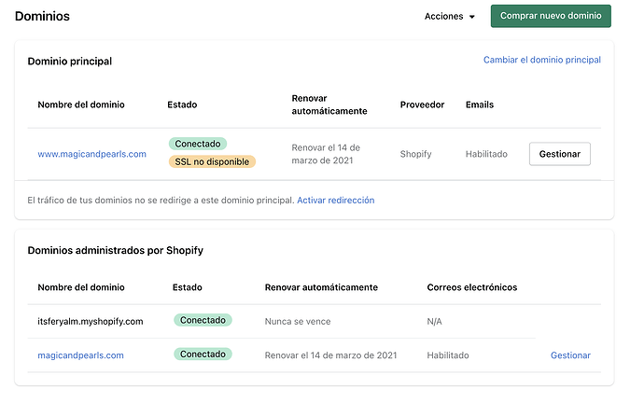Click Gestionar link for magicandpearls.com
The width and height of the screenshot is (644, 403).
click(x=570, y=355)
